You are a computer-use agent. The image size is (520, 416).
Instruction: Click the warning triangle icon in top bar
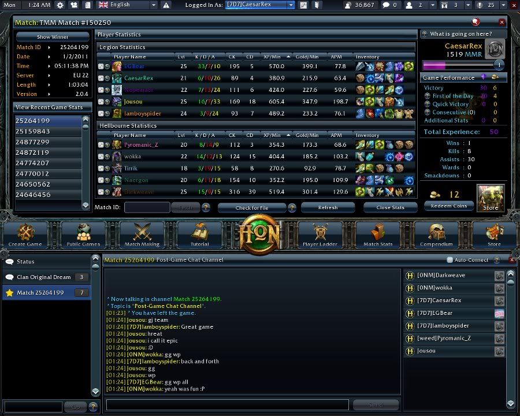[166, 5]
